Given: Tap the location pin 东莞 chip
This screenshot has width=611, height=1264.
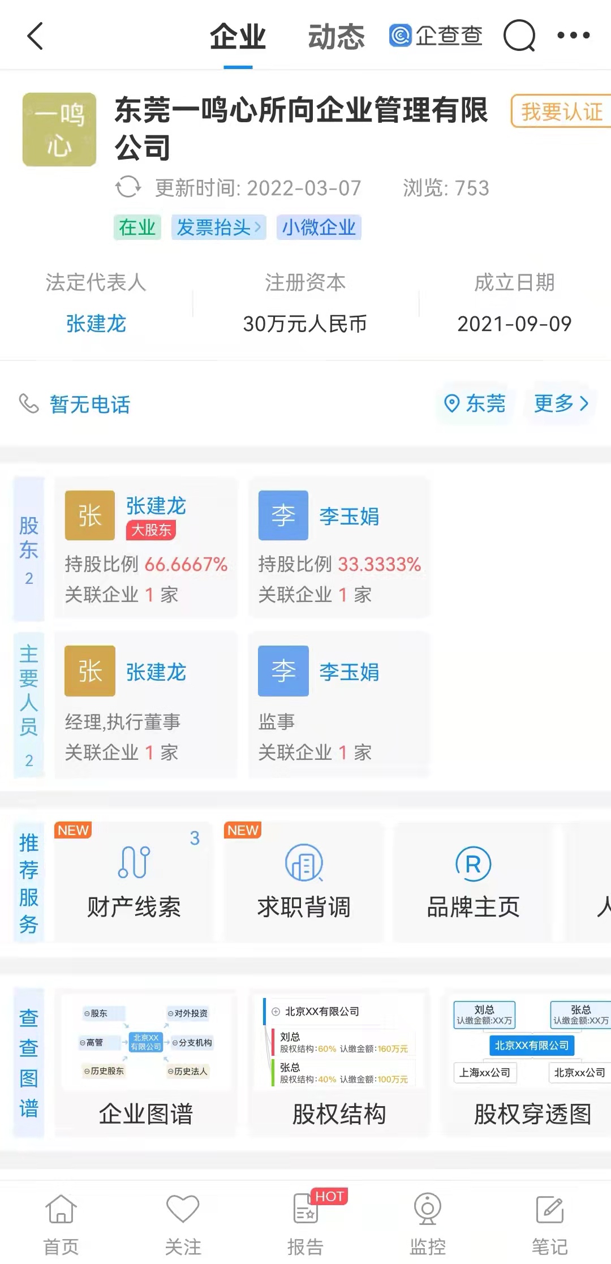Looking at the screenshot, I should (475, 403).
